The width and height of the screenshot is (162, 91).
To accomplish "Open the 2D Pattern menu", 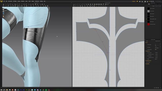I will 15,1.
